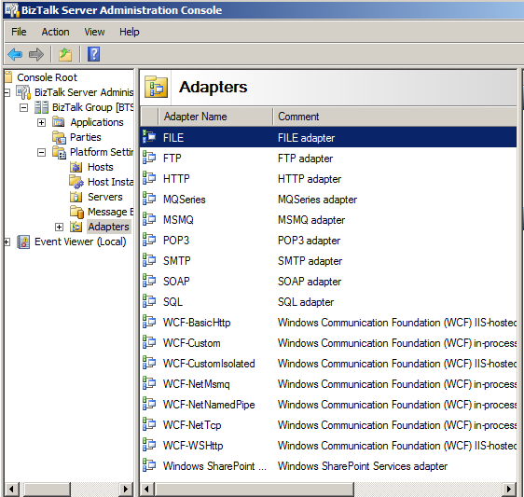Select the Host Instances tree item

coord(110,182)
